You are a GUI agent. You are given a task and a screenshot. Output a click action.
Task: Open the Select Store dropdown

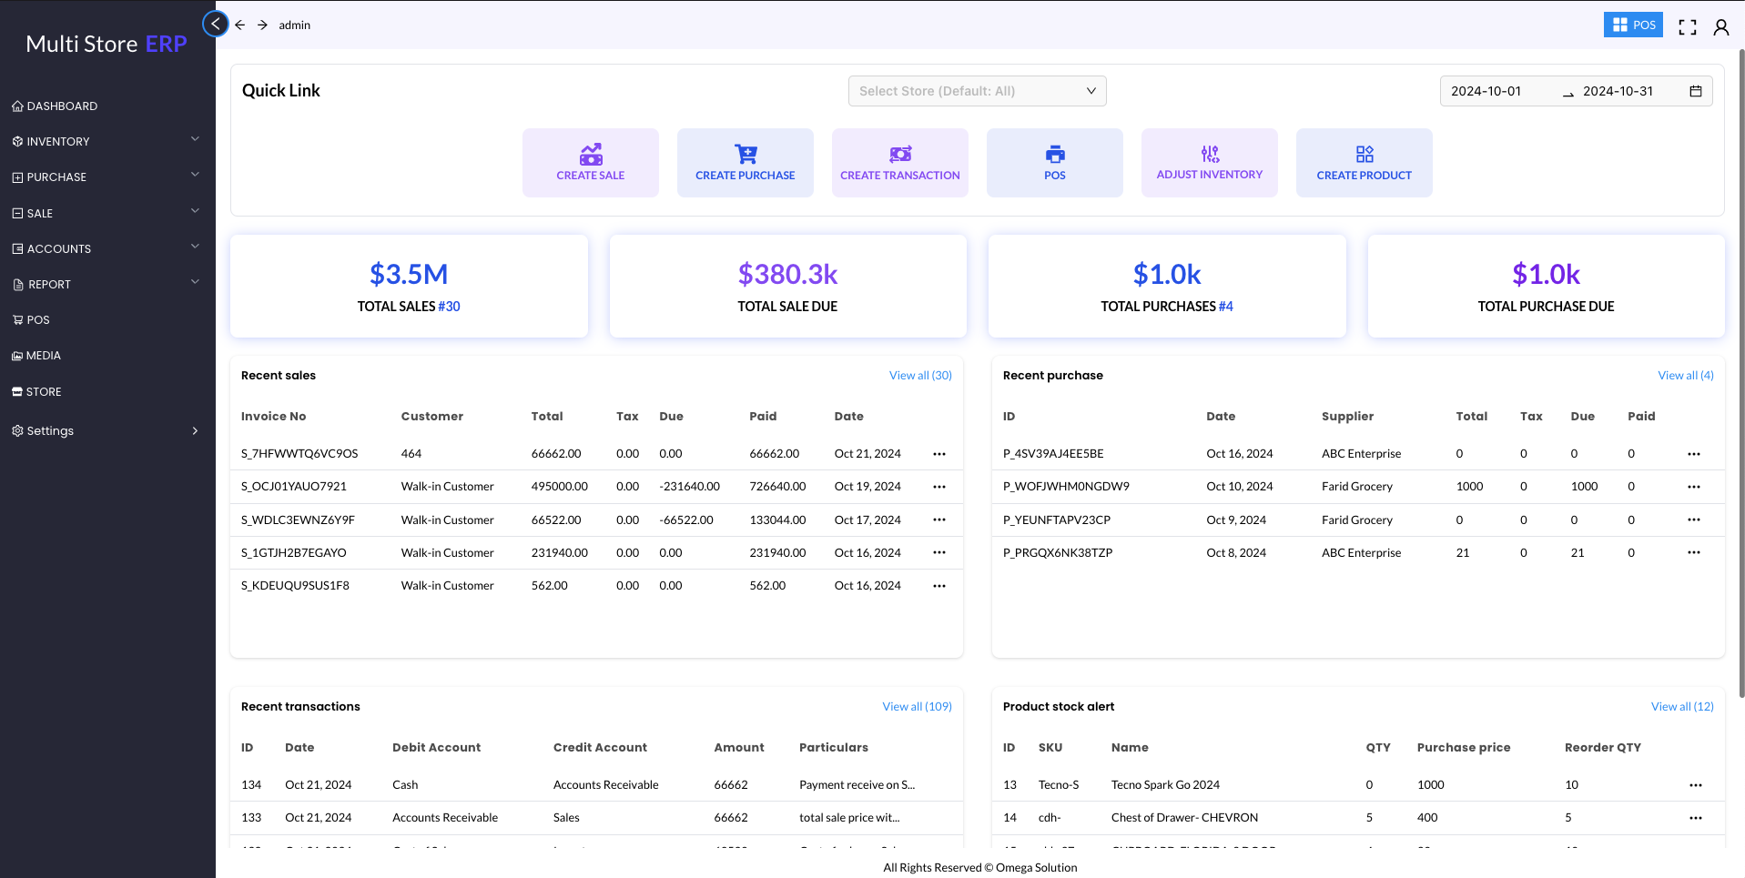tap(977, 91)
